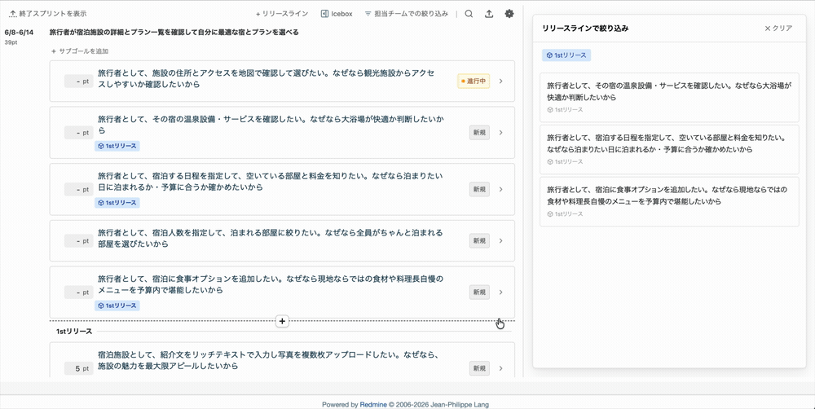Click points field of 宿泊人数 story
Image resolution: width=815 pixels, height=409 pixels.
click(x=78, y=240)
